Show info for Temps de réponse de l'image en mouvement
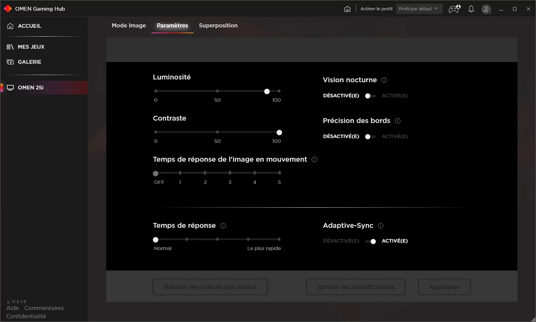536x322 pixels. (314, 159)
